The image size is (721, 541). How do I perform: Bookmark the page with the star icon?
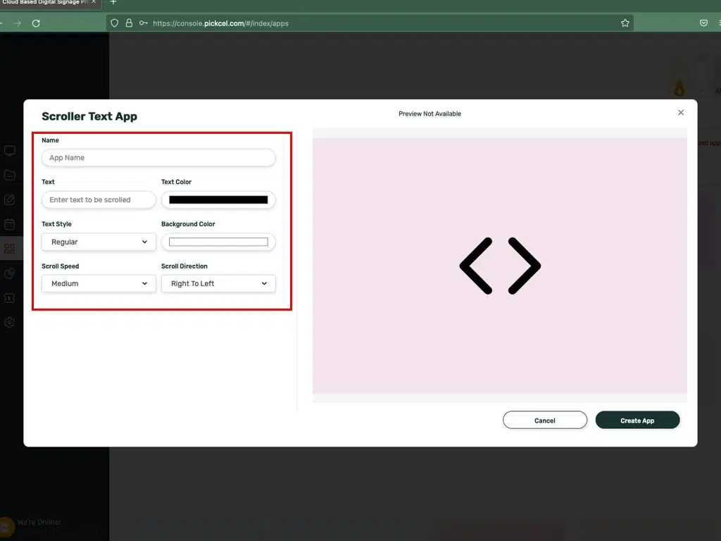(625, 22)
